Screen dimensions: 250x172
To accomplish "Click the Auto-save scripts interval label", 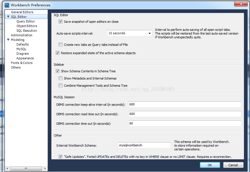I will point(74,33).
